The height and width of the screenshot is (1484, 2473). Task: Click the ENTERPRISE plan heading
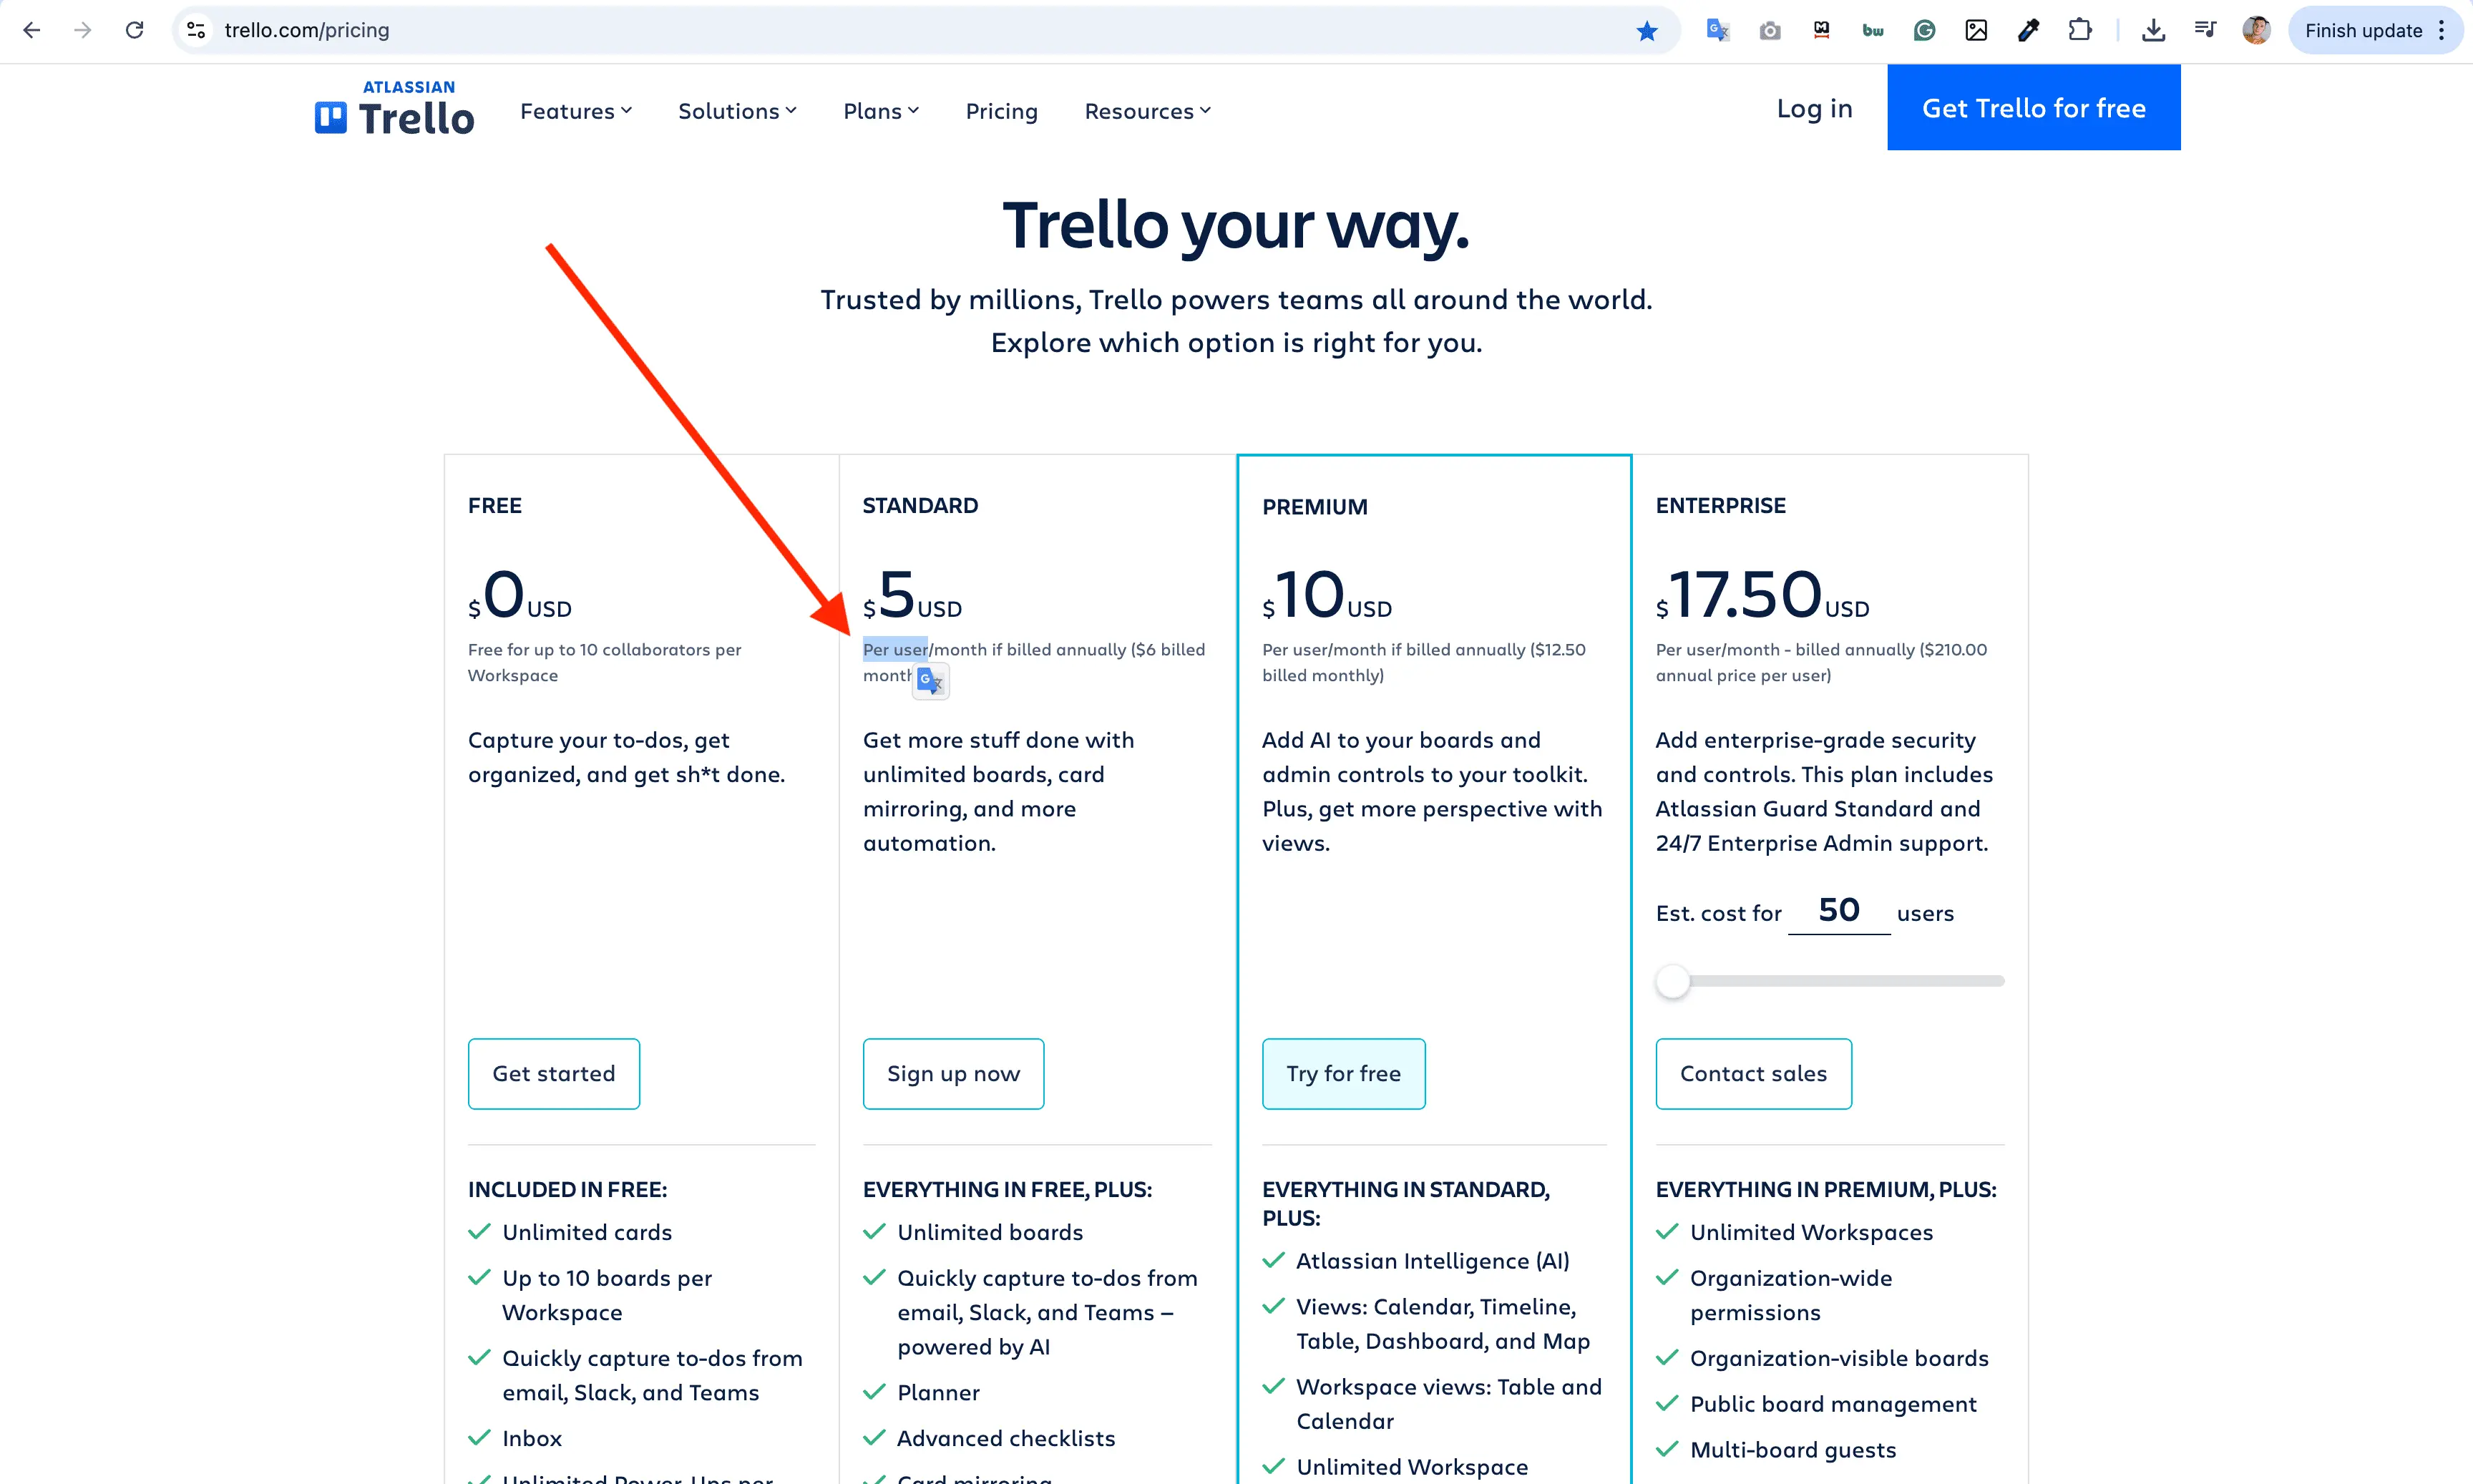pos(1720,505)
